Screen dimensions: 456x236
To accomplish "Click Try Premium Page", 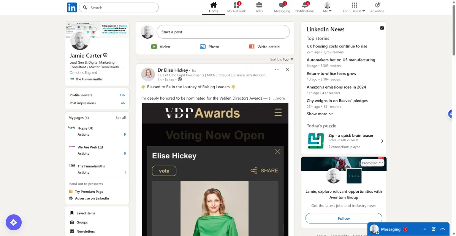I will [x=89, y=192].
